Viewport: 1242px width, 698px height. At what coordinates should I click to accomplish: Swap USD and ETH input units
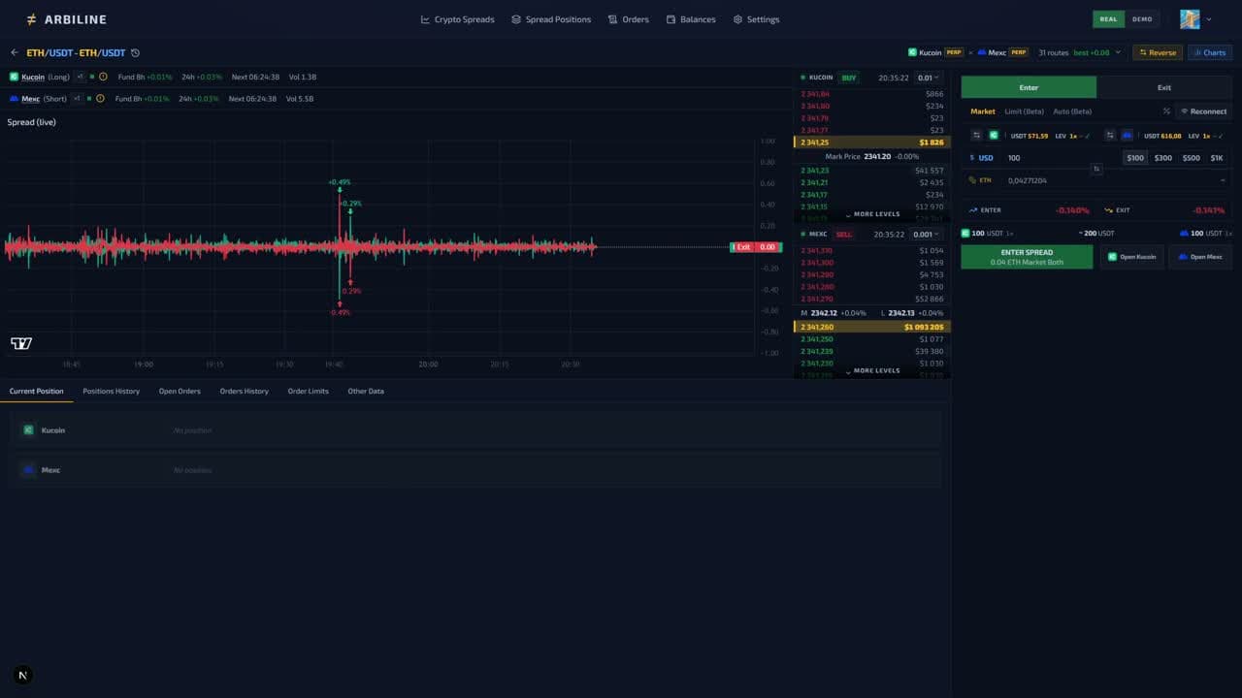(1096, 169)
